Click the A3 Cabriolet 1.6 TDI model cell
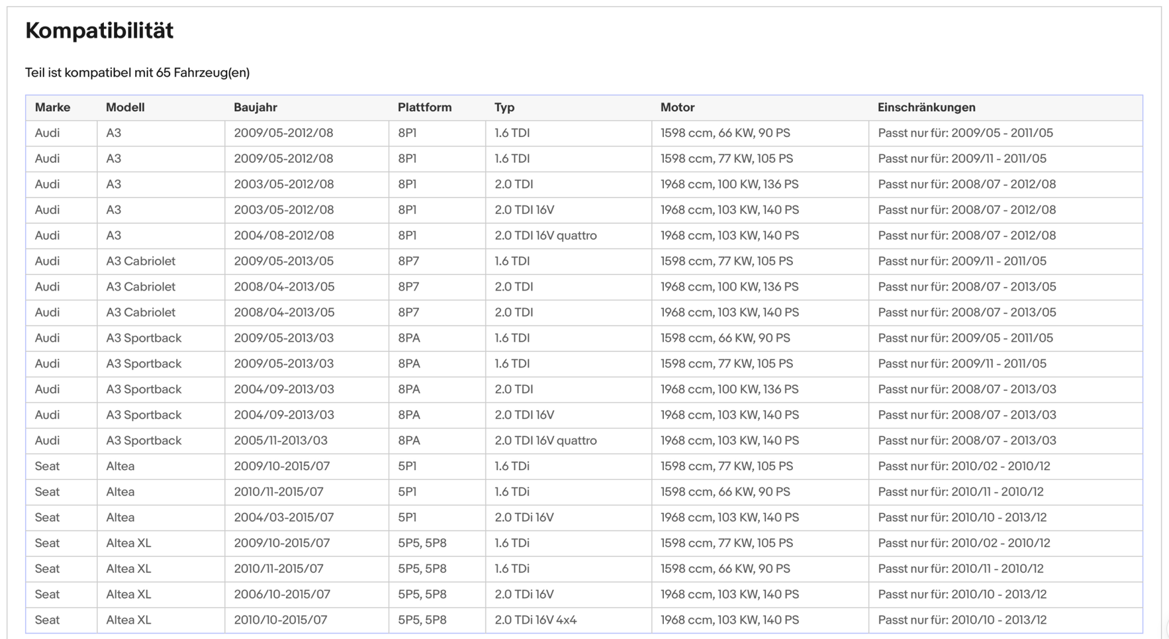The image size is (1169, 639). [161, 261]
